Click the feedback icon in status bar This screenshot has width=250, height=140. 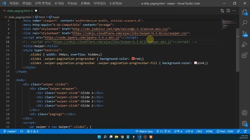[x=238, y=131]
